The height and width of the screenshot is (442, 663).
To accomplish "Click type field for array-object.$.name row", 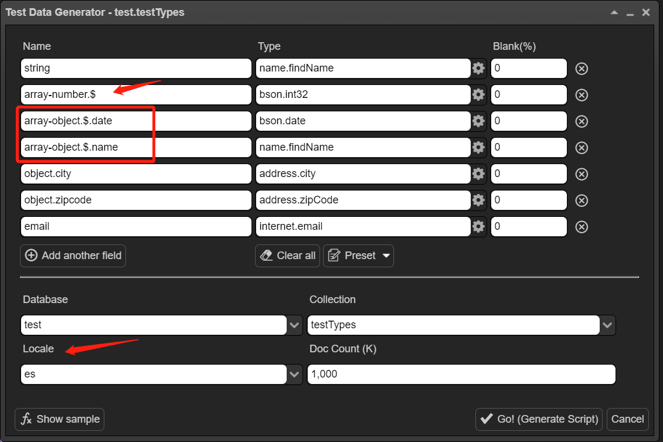I will point(363,147).
